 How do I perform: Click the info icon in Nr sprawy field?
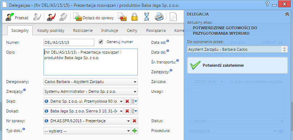click(46, 121)
